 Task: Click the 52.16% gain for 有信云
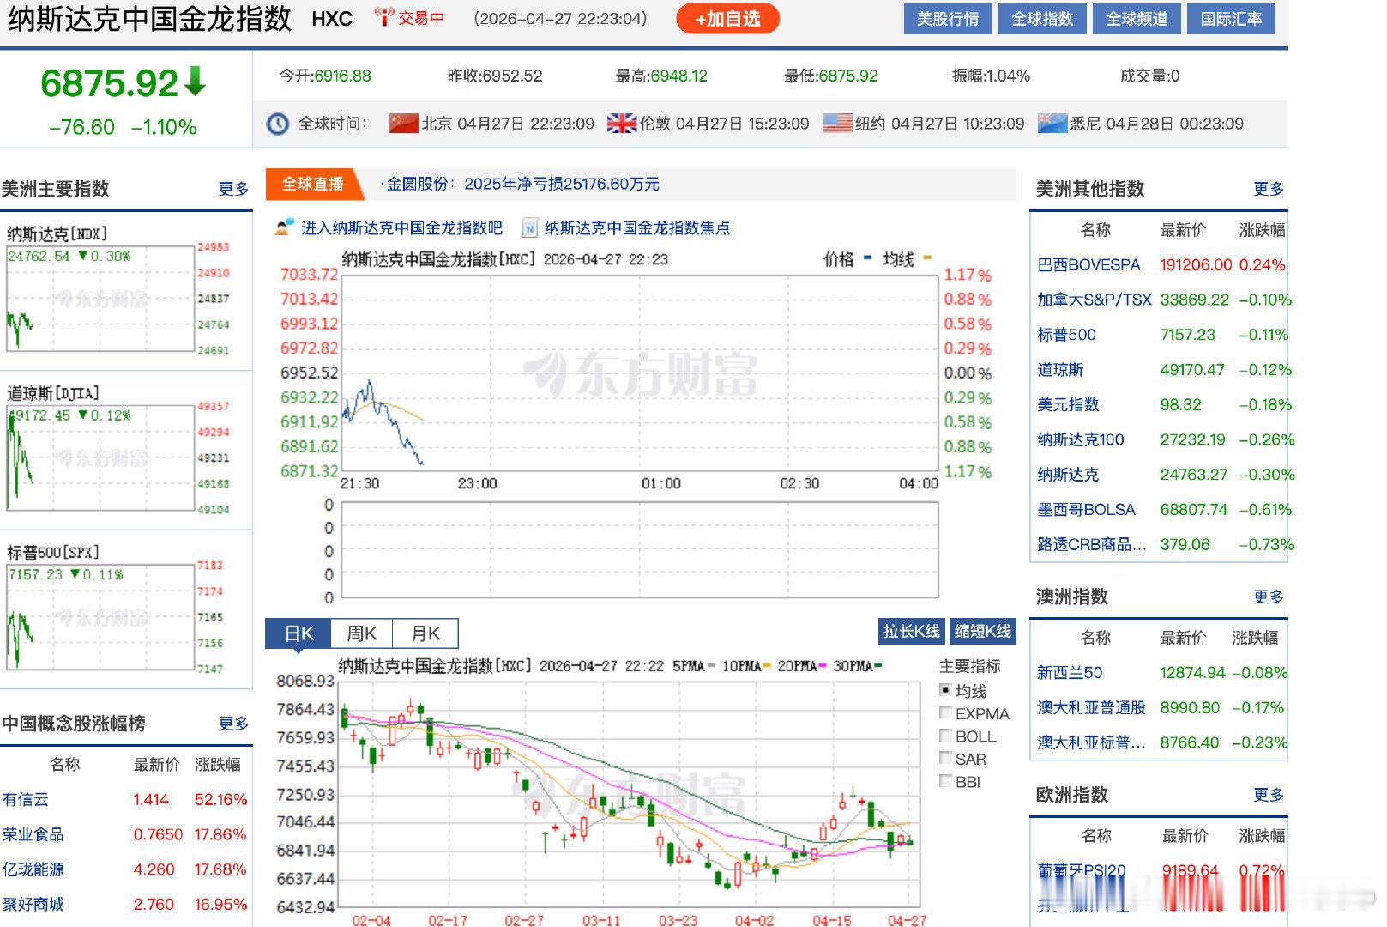tap(220, 800)
